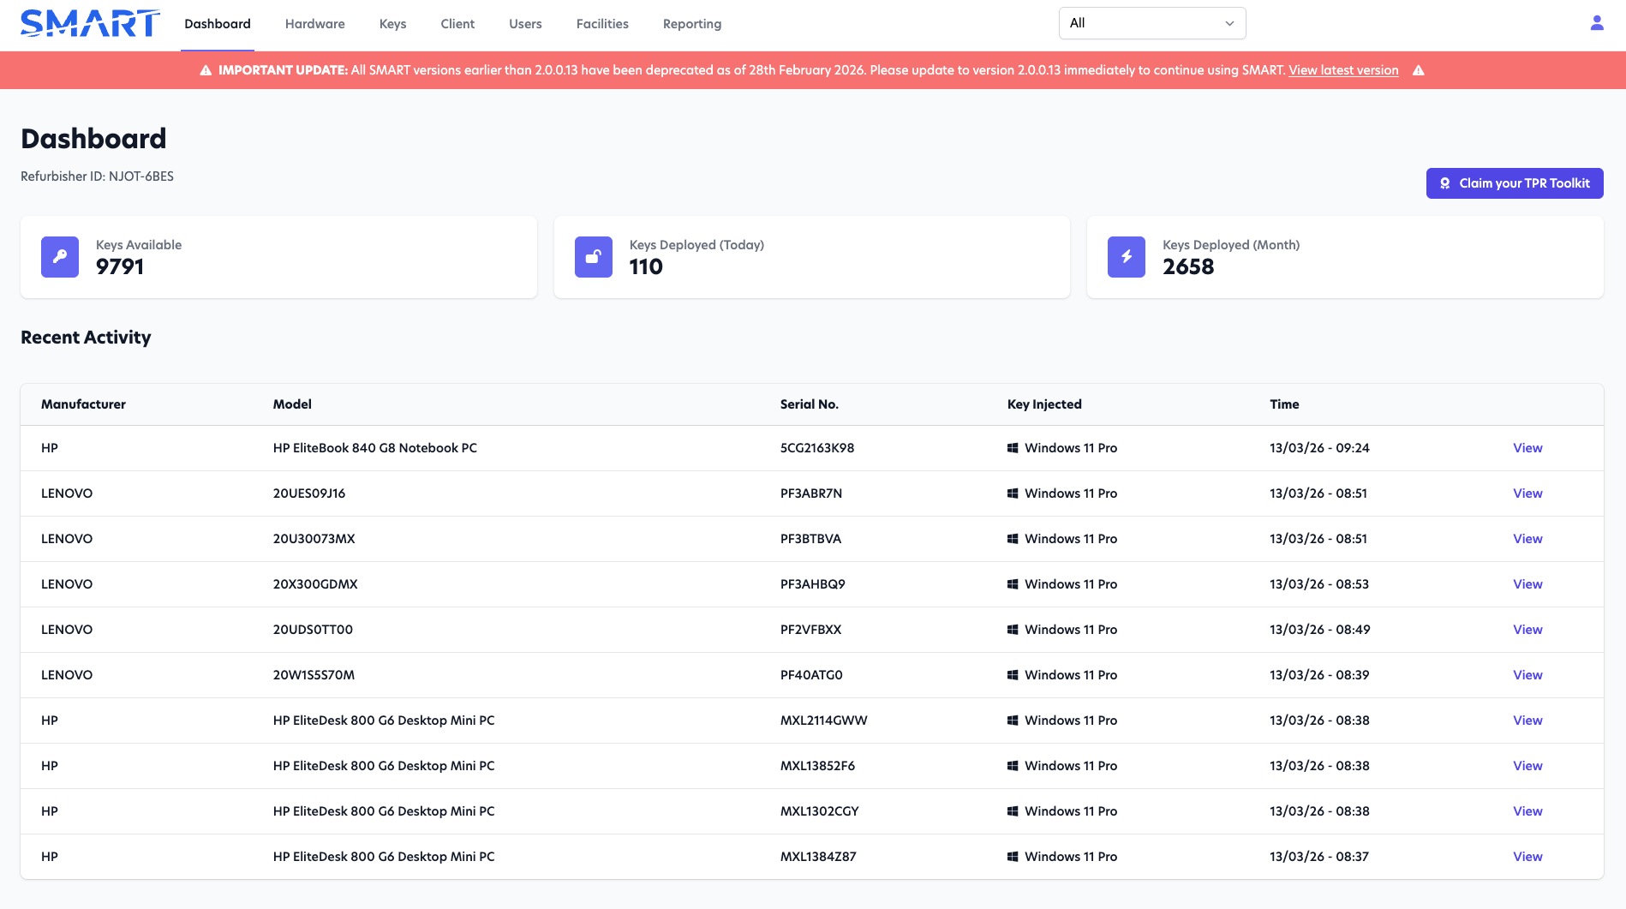Viewport: 1626px width, 909px height.
Task: Go to the Facilities tab
Action: click(602, 23)
